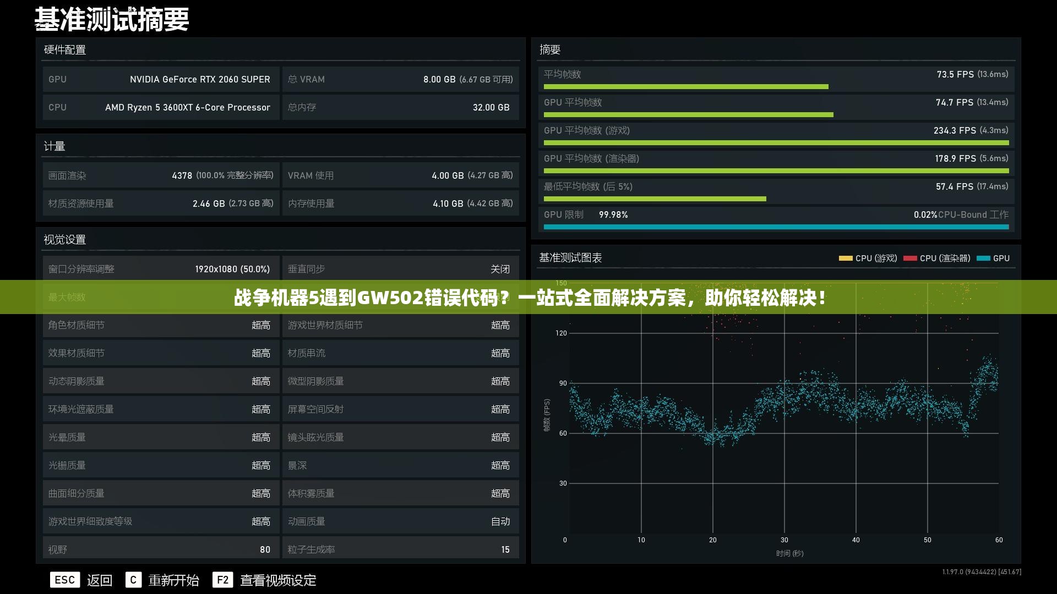
Task: Go back with 返回 button
Action: 100,580
